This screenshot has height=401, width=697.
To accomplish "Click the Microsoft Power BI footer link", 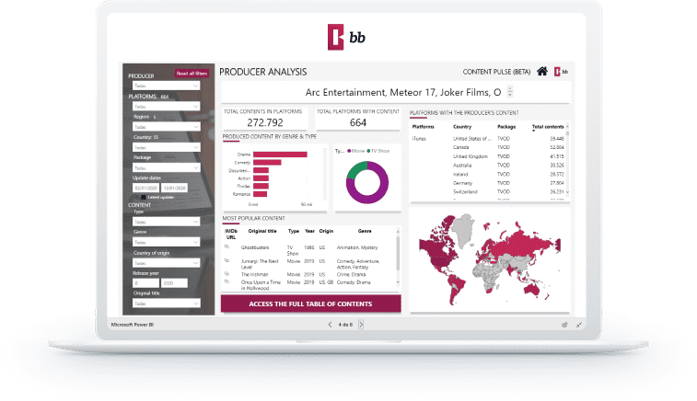I will [x=132, y=325].
